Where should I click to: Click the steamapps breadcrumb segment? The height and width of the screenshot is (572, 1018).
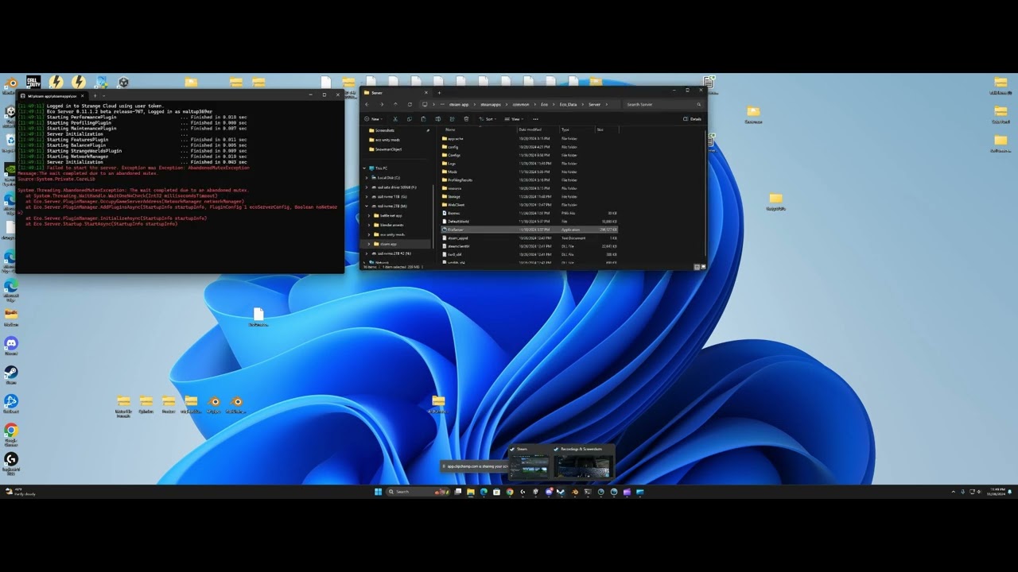[x=491, y=104]
